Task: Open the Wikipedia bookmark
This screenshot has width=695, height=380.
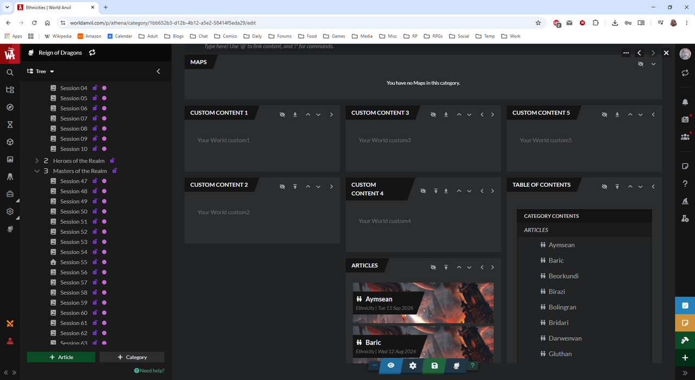Action: [58, 36]
